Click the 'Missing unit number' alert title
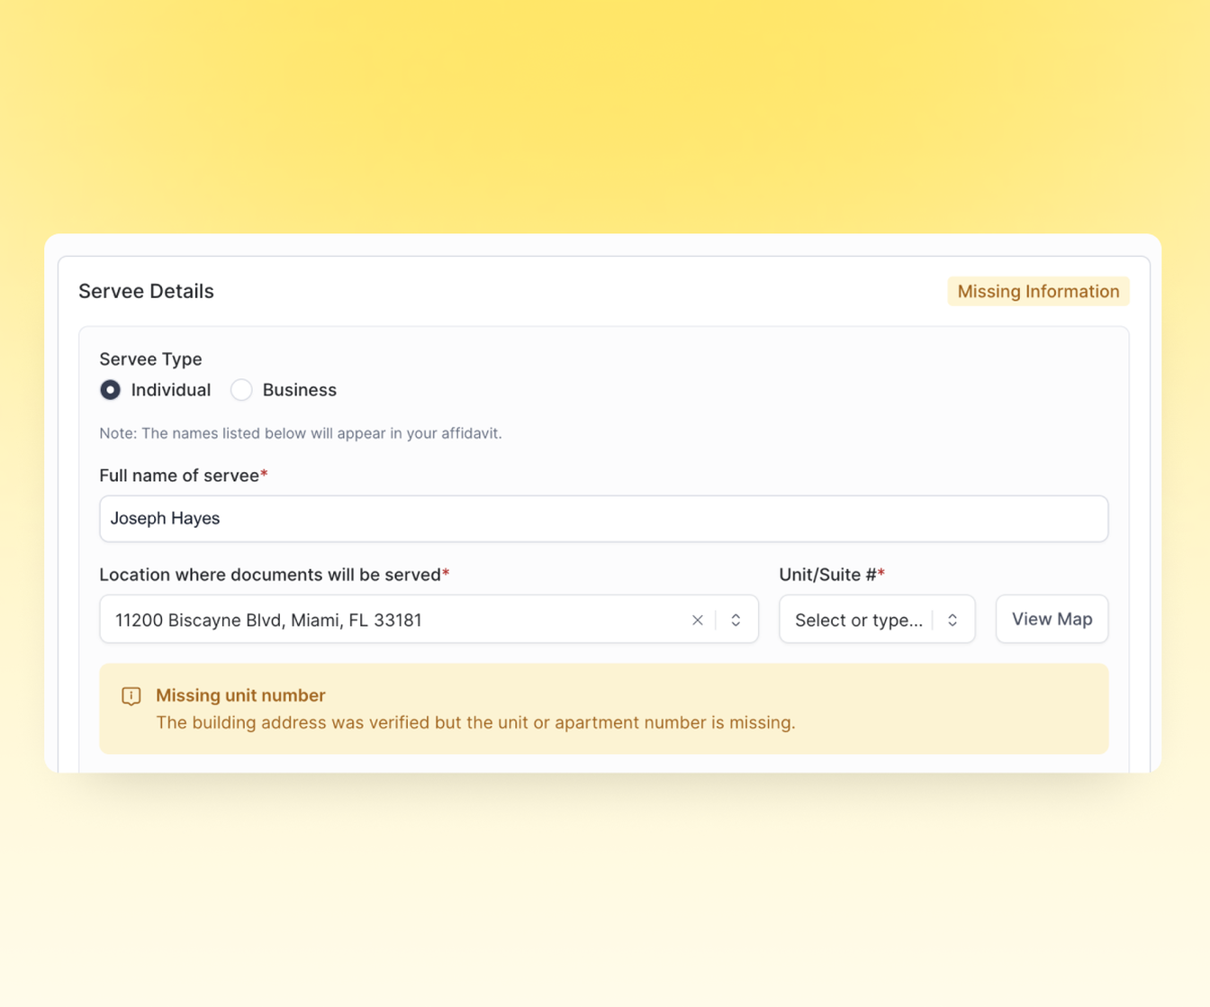This screenshot has width=1210, height=1007. pyautogui.click(x=240, y=695)
